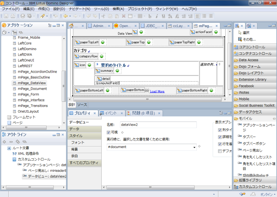Click the 名前 field containing dataView2

tap(158, 125)
